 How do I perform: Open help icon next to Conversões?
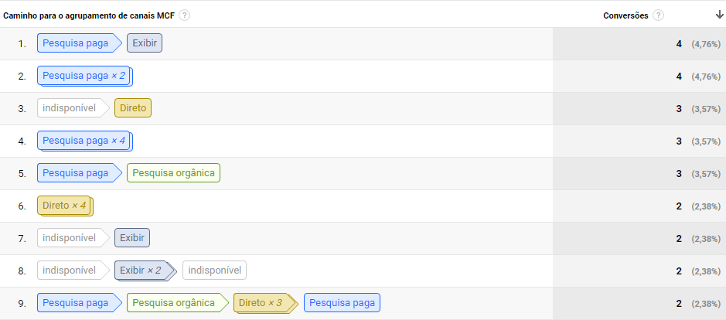pyautogui.click(x=658, y=15)
